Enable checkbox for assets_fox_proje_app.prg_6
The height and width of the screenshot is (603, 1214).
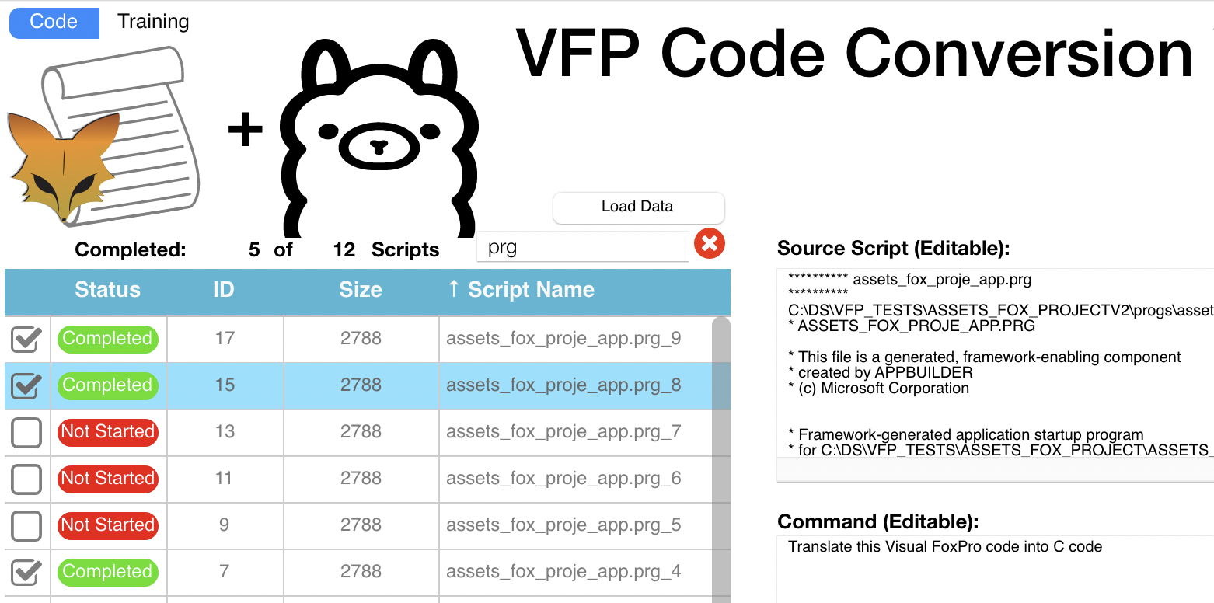pyautogui.click(x=26, y=479)
